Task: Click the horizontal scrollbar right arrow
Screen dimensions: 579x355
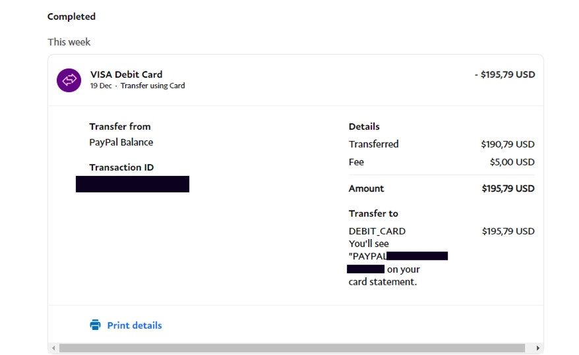Action: (x=537, y=348)
